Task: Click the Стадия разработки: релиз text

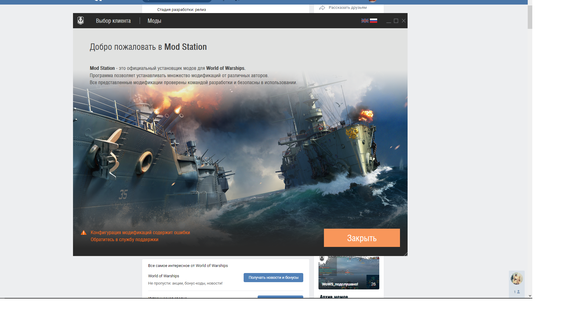Action: (182, 10)
